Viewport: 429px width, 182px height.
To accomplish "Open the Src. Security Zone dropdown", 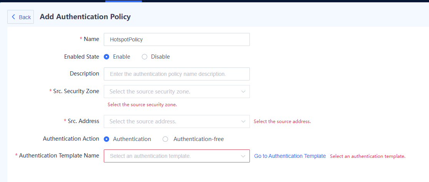I will pos(173,92).
